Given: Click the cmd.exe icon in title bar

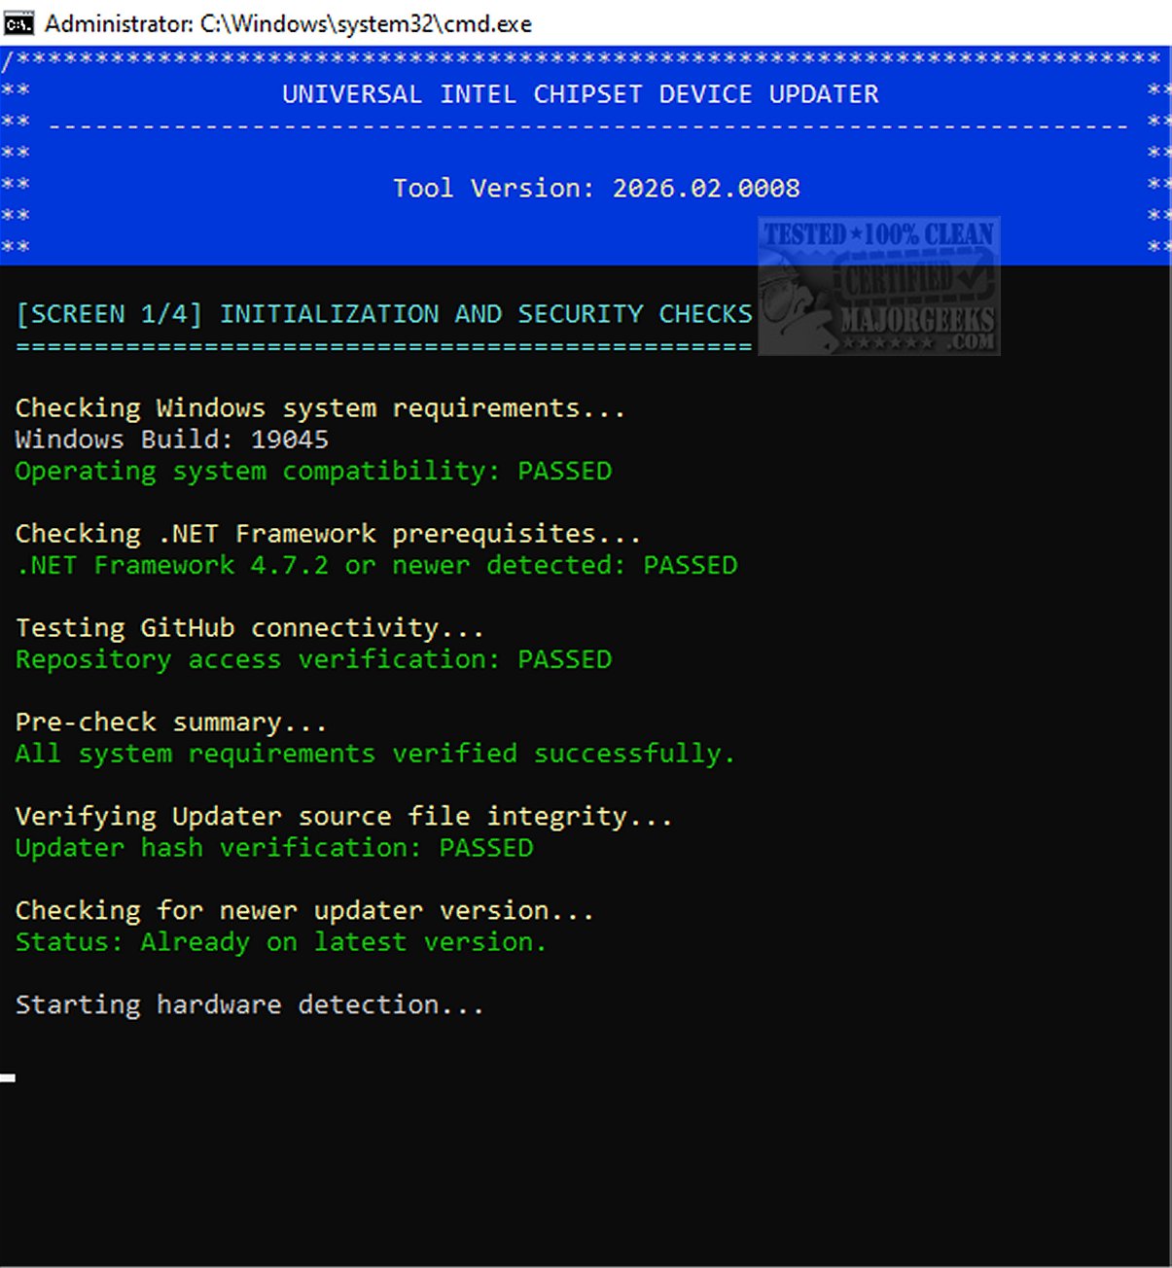Looking at the screenshot, I should pos(18,23).
